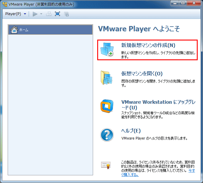Image resolution: width=203 pixels, height=183 pixels.
Task: Expand the Player(P) dropdown arrow
Action: point(25,14)
